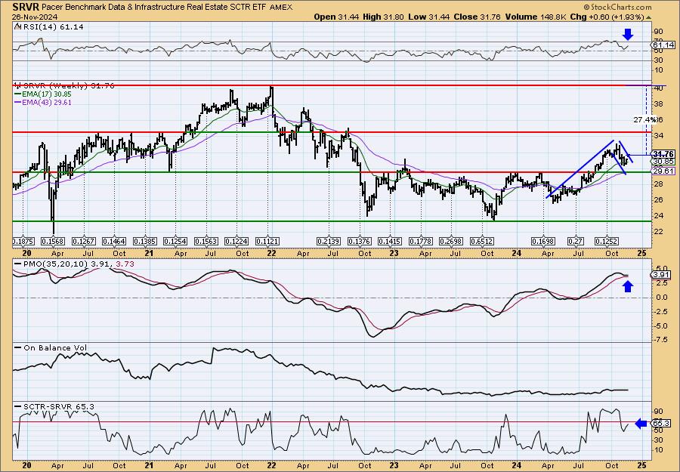Click the 0.2139 volume label
This screenshot has width=680, height=472.
(329, 241)
